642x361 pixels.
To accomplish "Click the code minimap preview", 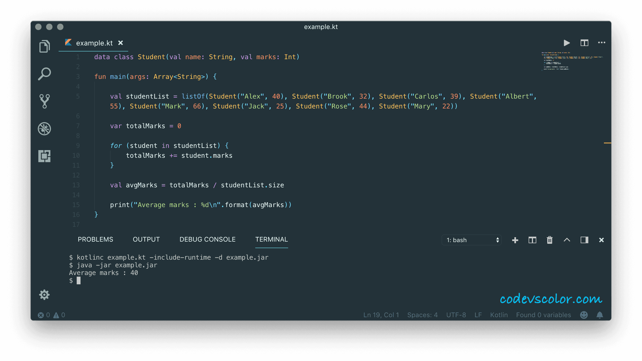I will point(572,61).
